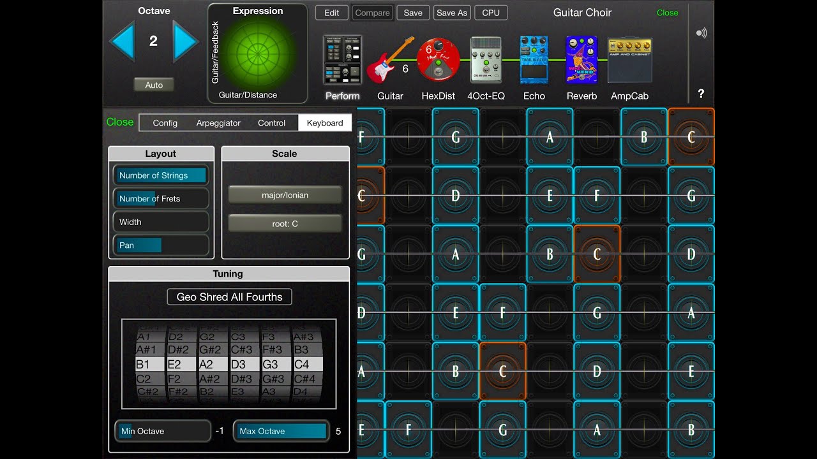The width and height of the screenshot is (817, 459).
Task: Click the green Close link beside Guitar Choir
Action: pyautogui.click(x=668, y=13)
